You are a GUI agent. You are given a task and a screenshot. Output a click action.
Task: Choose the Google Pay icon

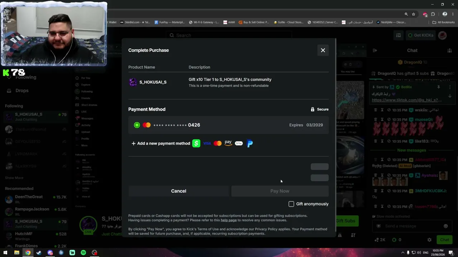[x=239, y=143]
